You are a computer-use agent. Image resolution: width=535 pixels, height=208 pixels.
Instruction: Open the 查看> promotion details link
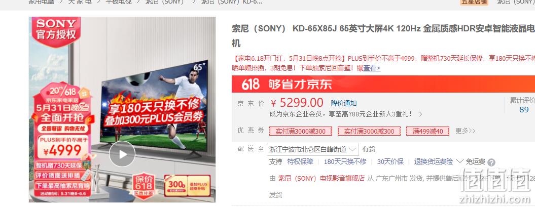372,68
